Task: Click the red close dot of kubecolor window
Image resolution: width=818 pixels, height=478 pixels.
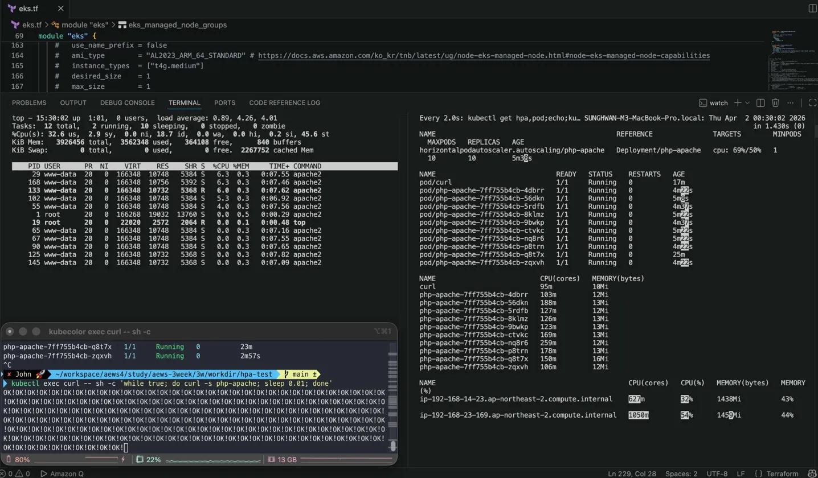Action: point(9,331)
